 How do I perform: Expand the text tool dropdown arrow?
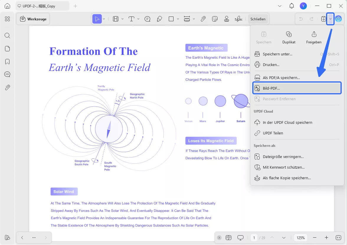click(138, 19)
